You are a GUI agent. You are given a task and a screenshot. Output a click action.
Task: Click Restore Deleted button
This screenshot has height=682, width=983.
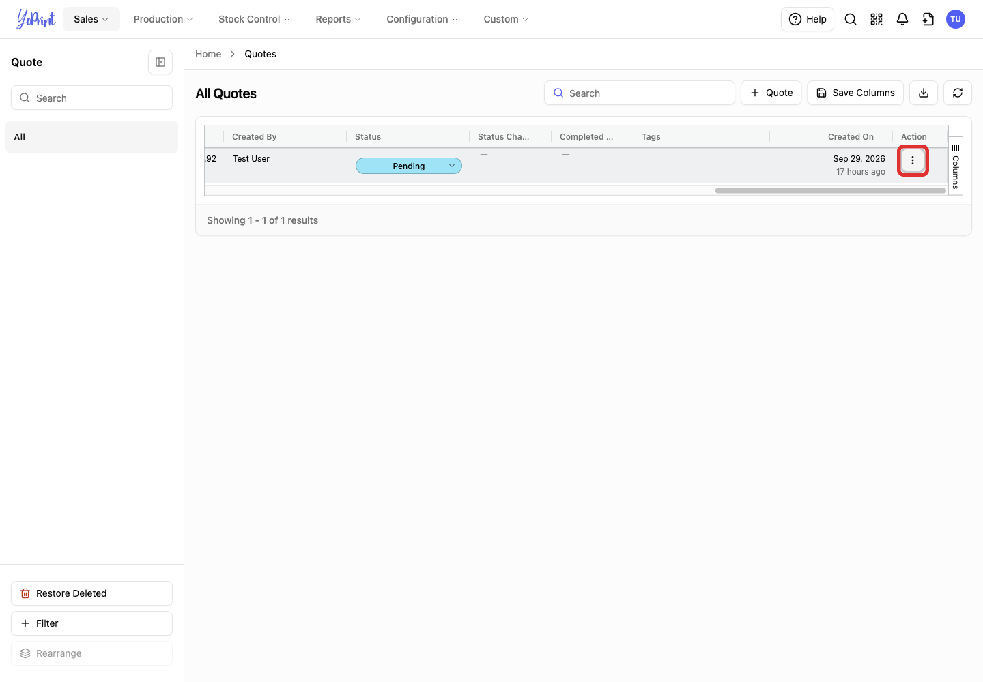91,593
